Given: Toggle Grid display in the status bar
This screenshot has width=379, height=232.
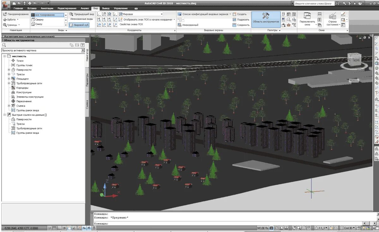Looking at the screenshot, I should (x=54, y=228).
